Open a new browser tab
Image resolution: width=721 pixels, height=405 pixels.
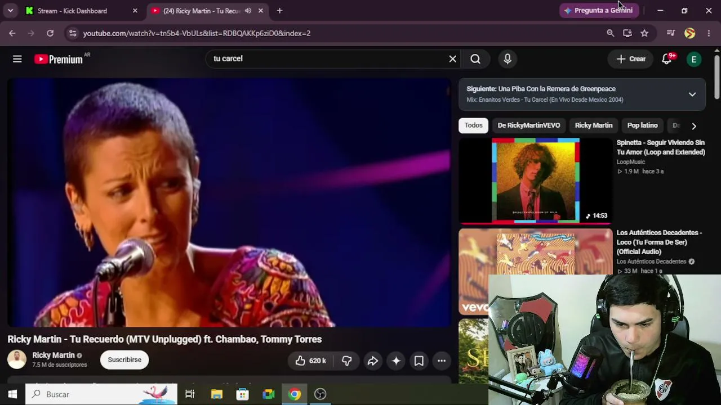click(x=279, y=11)
